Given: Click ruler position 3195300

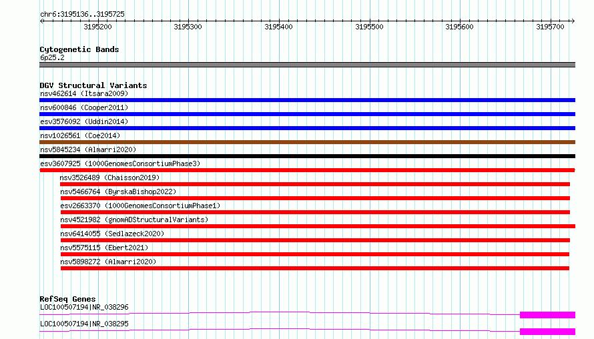Looking at the screenshot, I should [188, 27].
